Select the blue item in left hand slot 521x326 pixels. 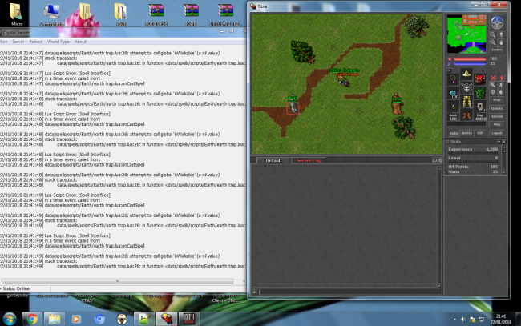tap(453, 93)
